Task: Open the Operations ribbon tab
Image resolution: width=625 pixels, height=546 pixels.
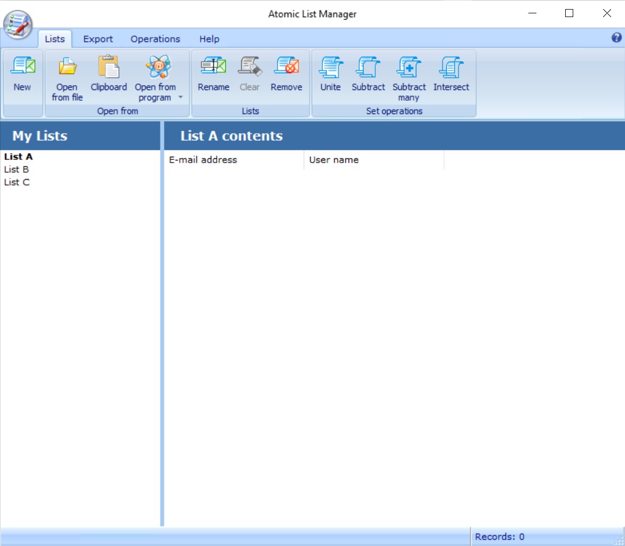Action: point(155,39)
